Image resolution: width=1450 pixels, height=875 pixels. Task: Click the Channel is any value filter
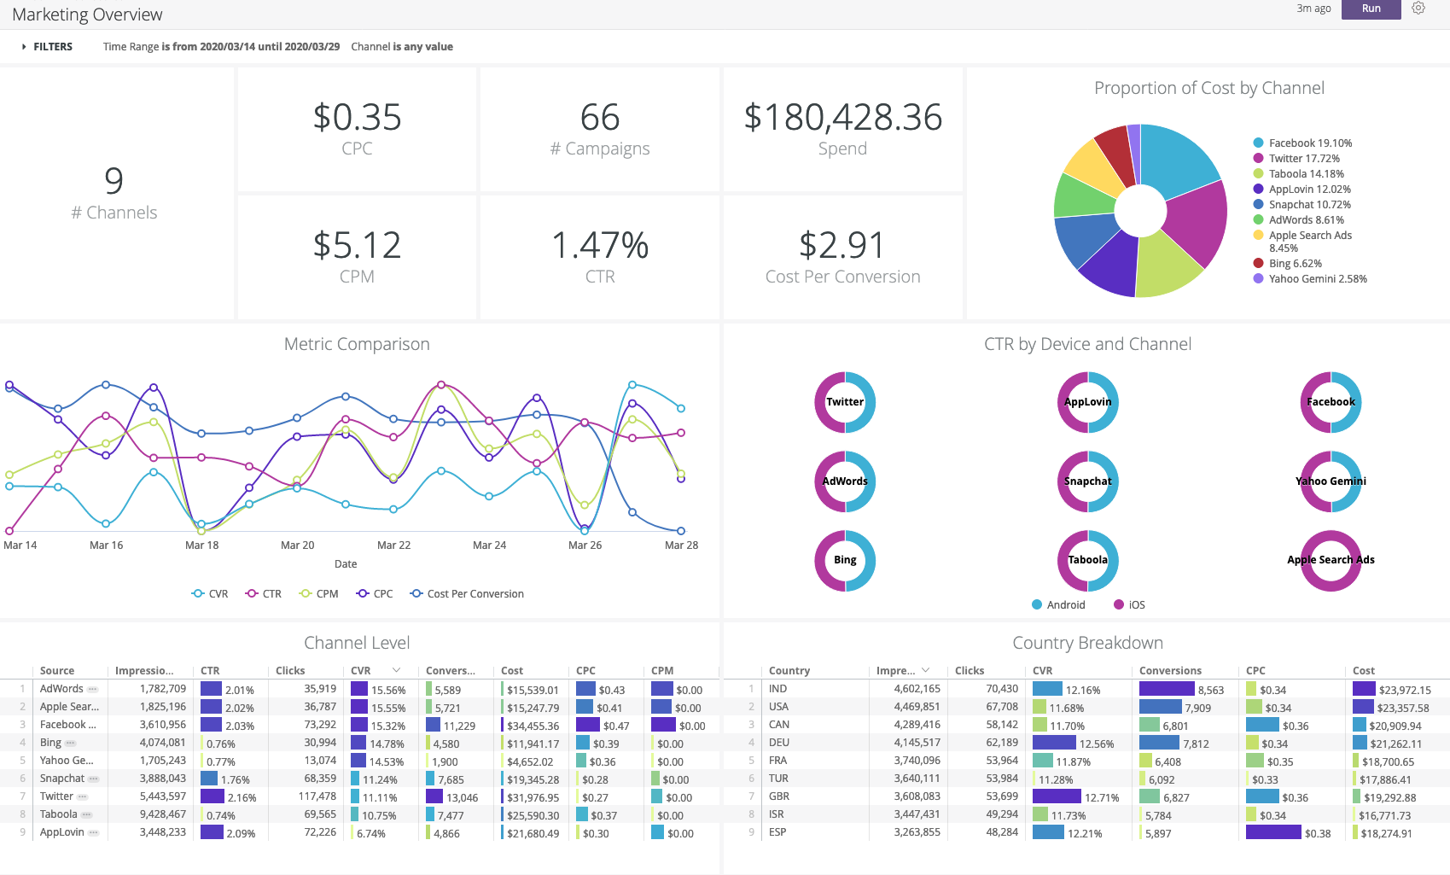pos(402,47)
